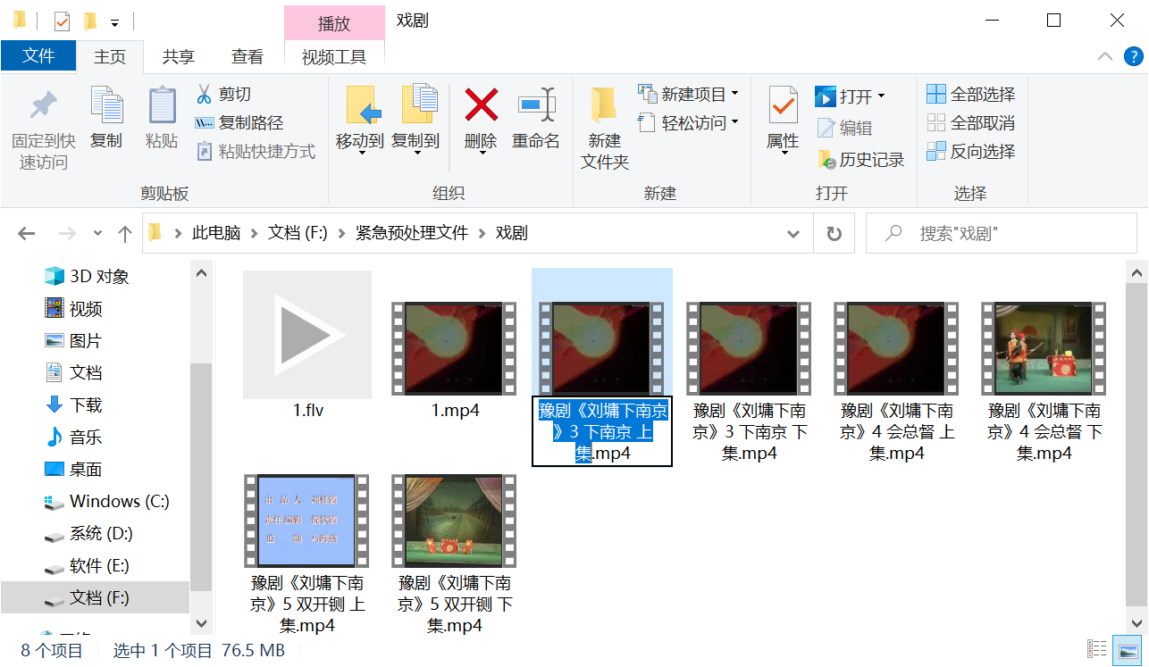The image size is (1149, 667).
Task: Switch to the Share (共享) tab
Action: [179, 56]
